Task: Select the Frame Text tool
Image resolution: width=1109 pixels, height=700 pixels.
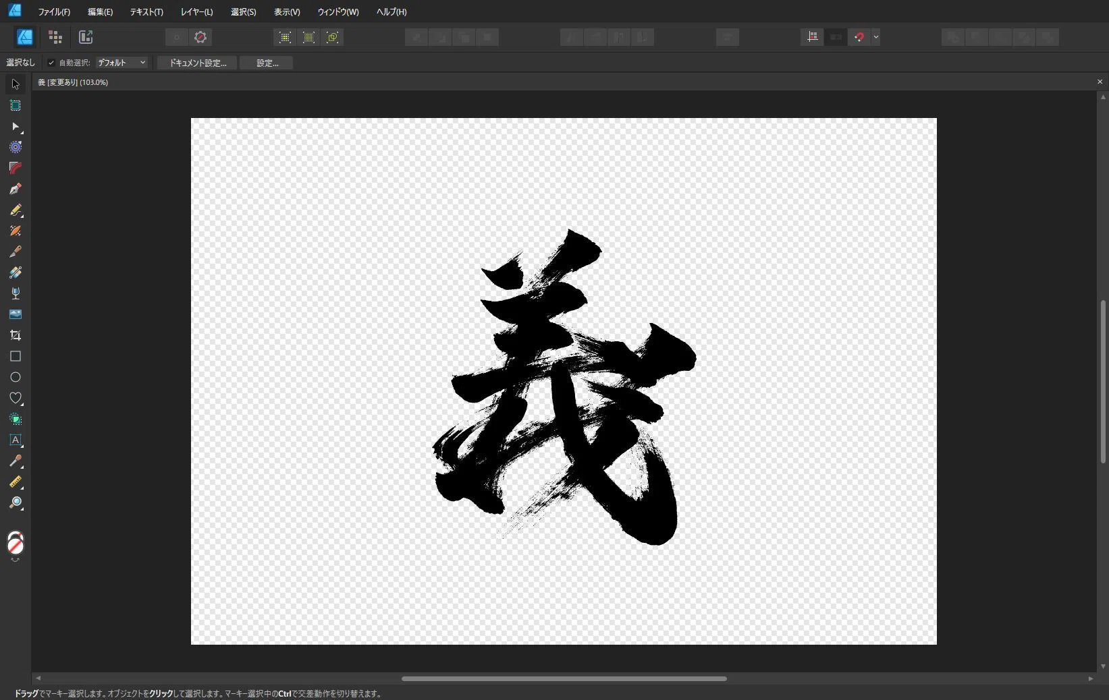Action: (15, 440)
